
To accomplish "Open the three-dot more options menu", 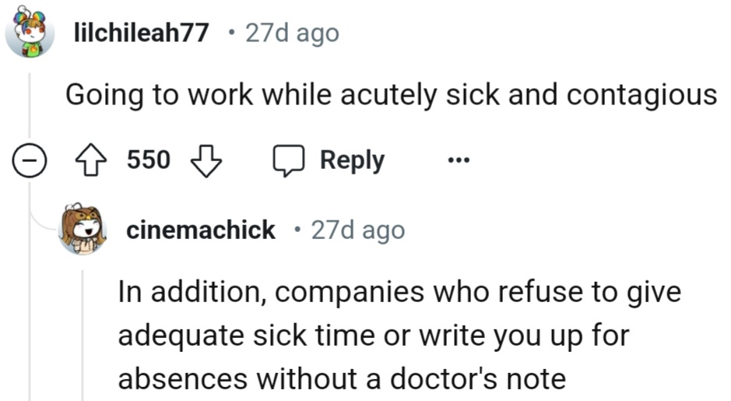I will click(459, 161).
